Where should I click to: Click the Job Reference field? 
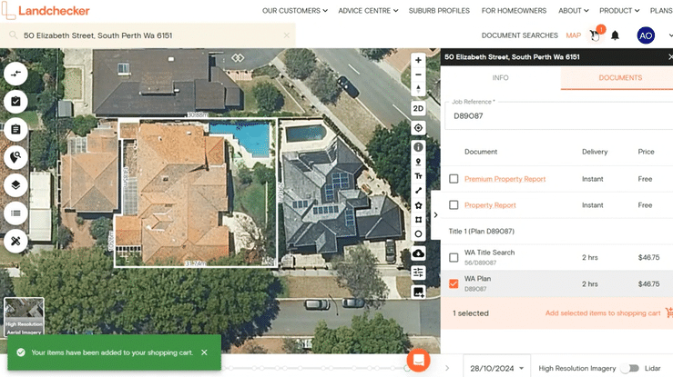tap(559, 115)
